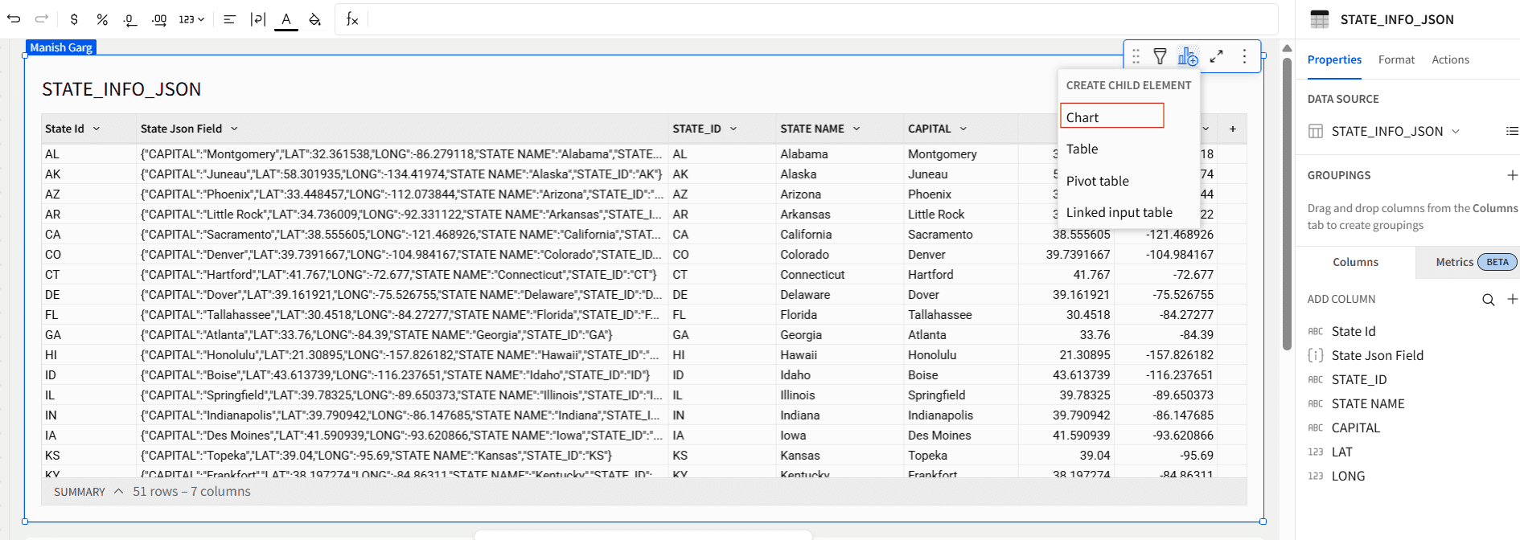Image resolution: width=1520 pixels, height=540 pixels.
Task: Collapse the SUMMARY bar chevron
Action: 119,492
